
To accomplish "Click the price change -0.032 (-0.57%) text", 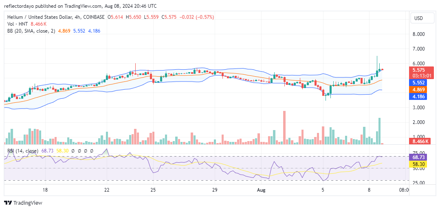I will (196, 17).
